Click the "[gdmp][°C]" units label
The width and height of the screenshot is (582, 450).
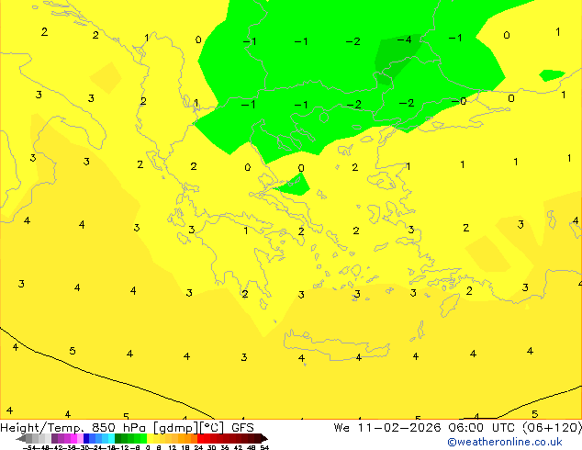[x=188, y=428]
